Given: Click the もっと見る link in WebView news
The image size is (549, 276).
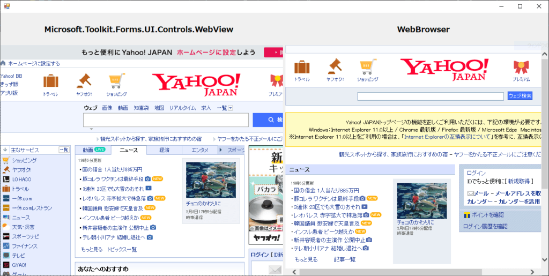Looking at the screenshot, I should click(x=92, y=249).
